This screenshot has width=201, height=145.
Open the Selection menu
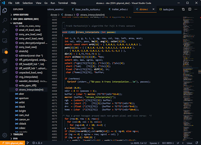pyautogui.click(x=27, y=3)
